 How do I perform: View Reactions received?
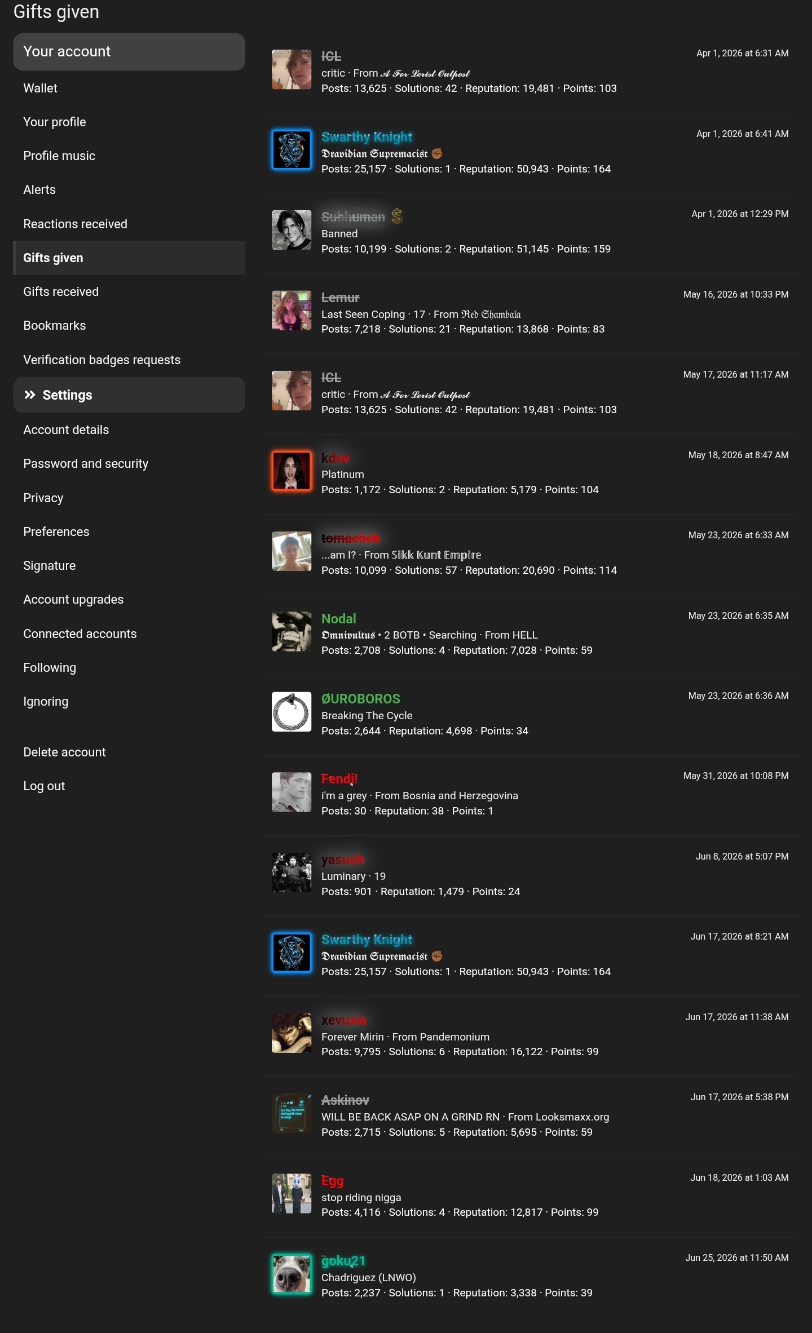point(129,224)
